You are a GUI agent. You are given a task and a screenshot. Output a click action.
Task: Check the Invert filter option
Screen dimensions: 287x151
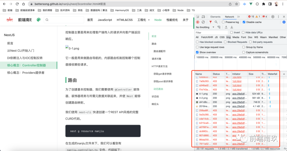tap(231, 33)
